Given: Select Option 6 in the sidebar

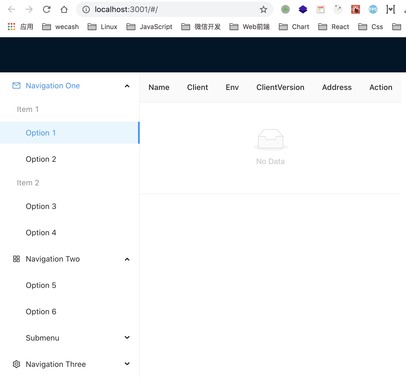Looking at the screenshot, I should 70,311.
